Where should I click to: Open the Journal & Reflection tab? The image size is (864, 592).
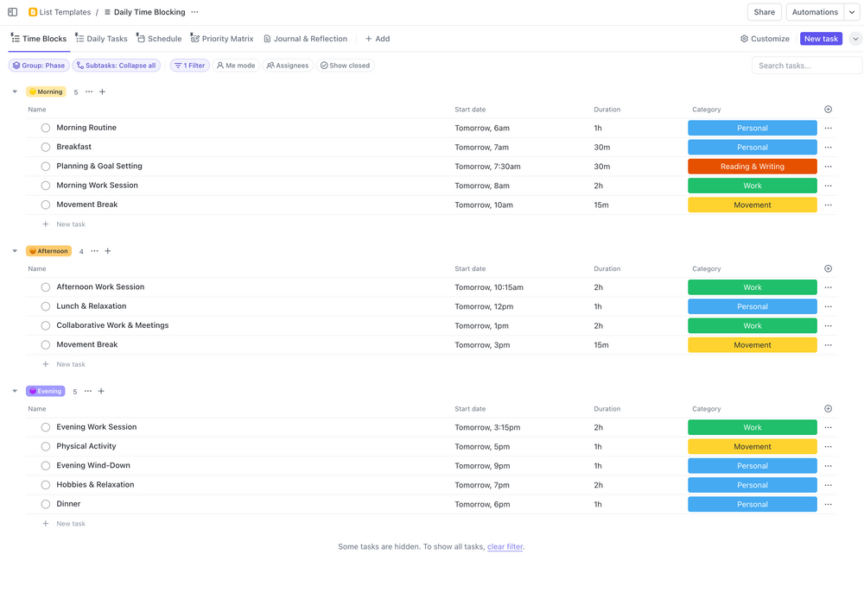305,39
